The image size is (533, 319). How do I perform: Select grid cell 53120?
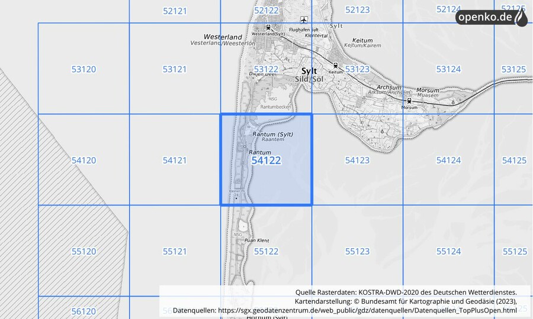coord(84,69)
